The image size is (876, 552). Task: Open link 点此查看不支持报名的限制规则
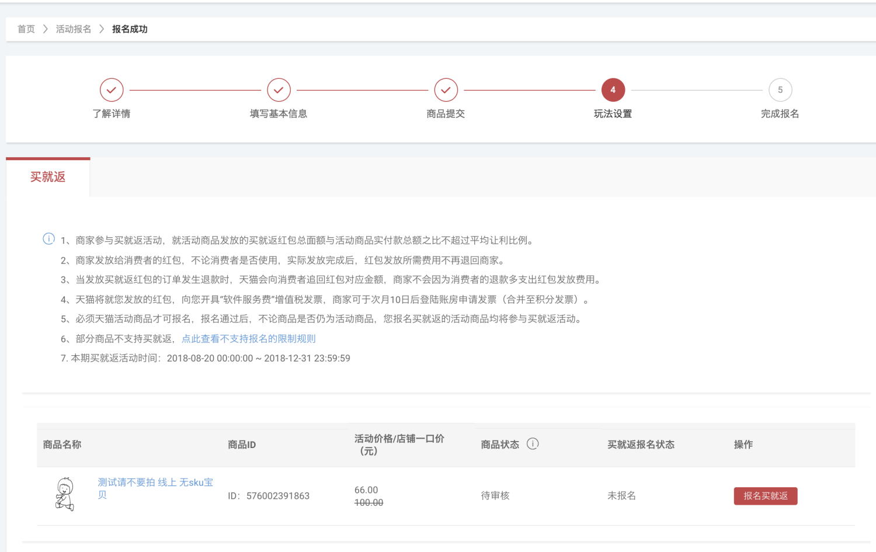248,339
